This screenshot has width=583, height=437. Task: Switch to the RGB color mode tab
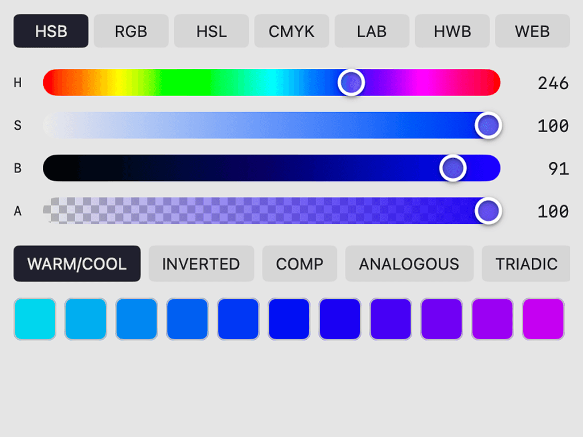(x=130, y=31)
